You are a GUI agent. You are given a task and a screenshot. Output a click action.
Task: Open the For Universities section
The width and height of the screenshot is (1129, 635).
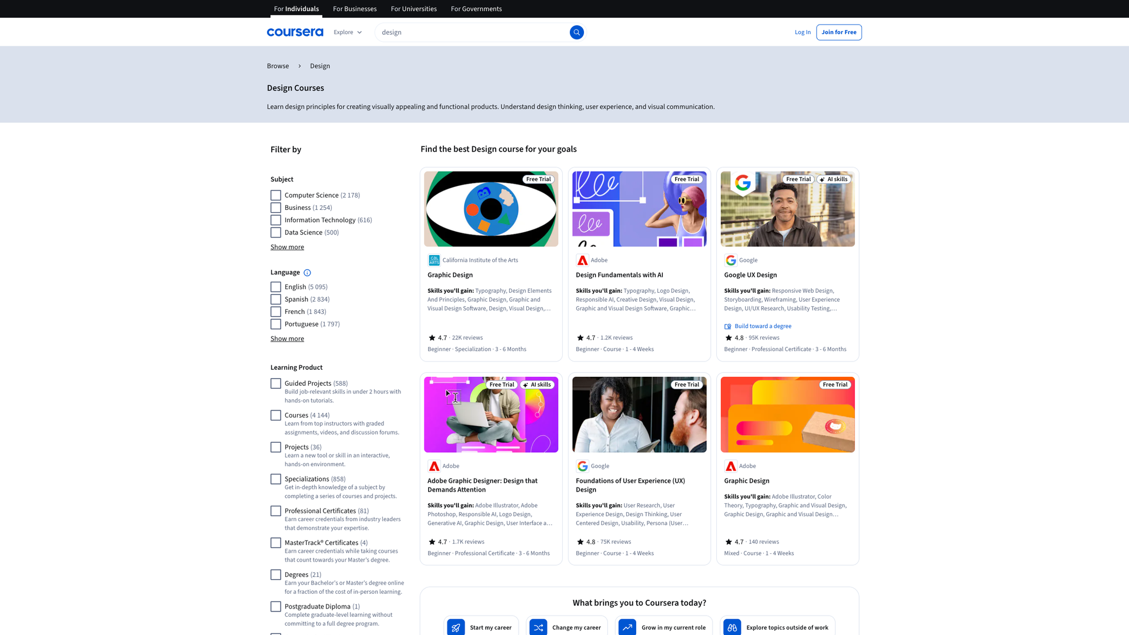413,9
